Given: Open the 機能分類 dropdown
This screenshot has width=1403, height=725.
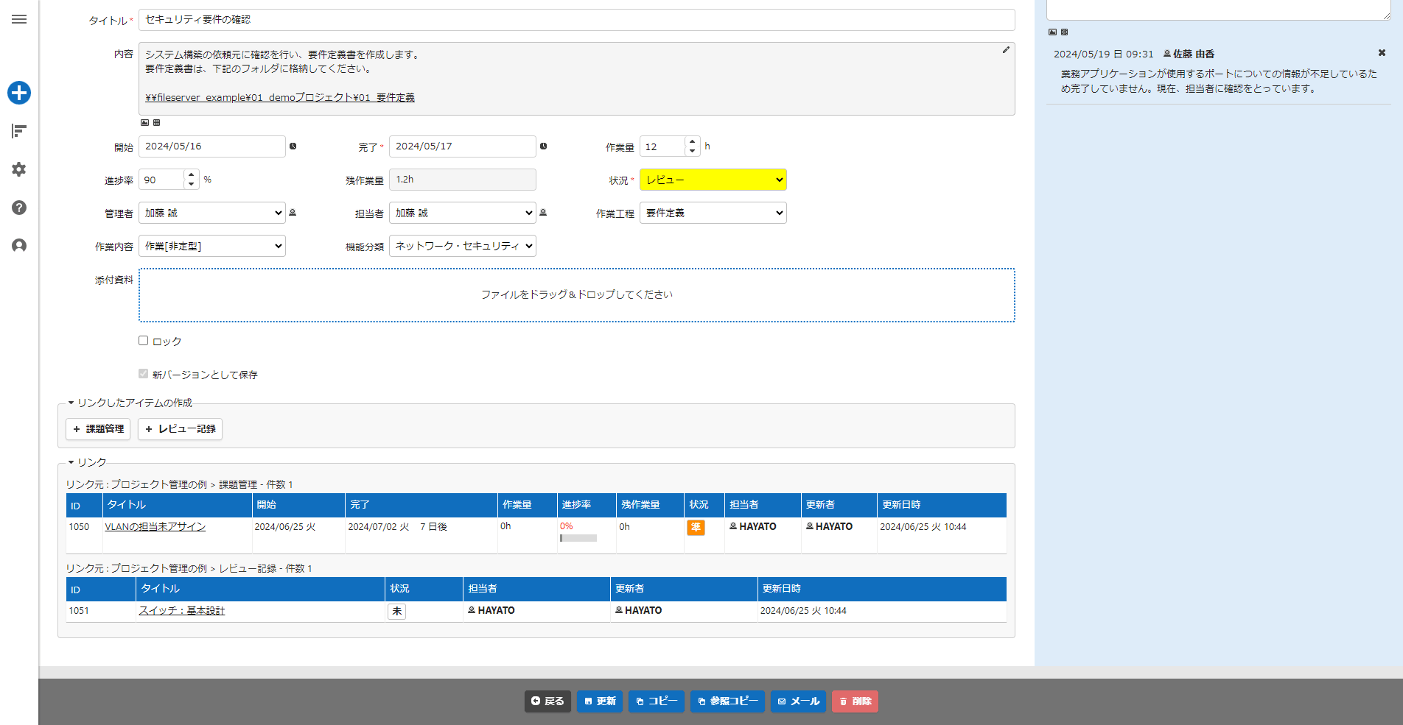Looking at the screenshot, I should [463, 246].
